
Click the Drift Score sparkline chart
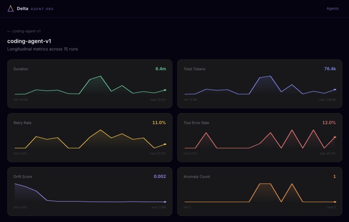click(90, 193)
